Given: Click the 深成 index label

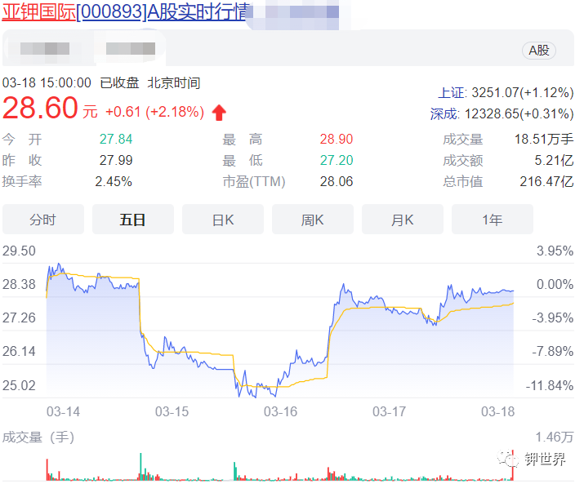Looking at the screenshot, I should (444, 113).
